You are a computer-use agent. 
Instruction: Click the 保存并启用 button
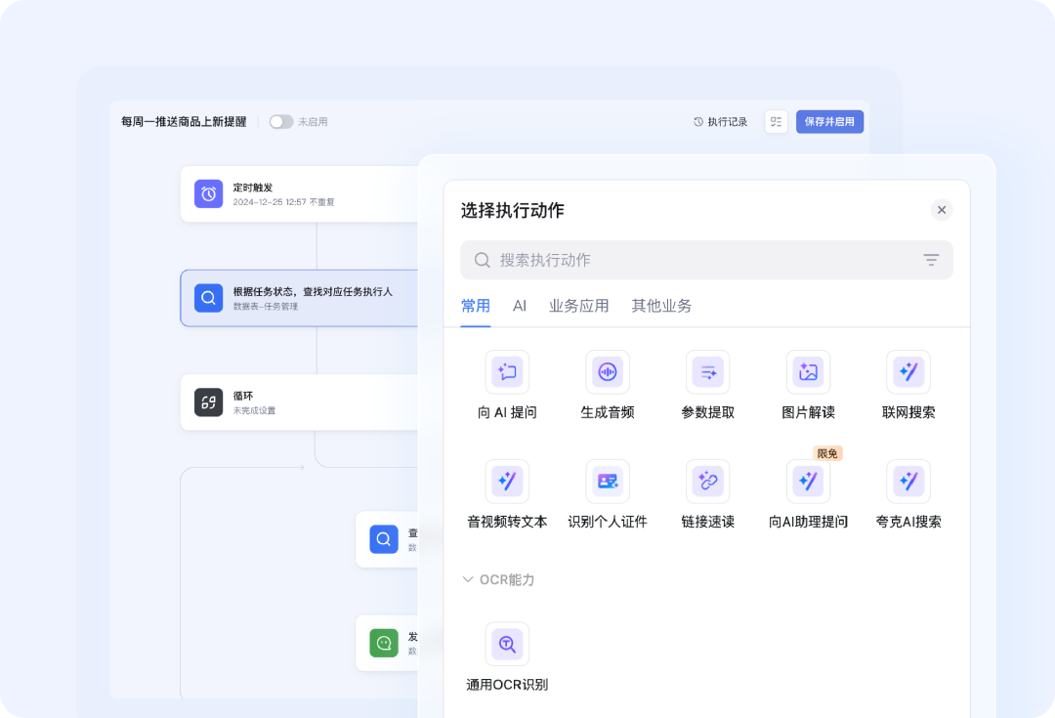(829, 121)
